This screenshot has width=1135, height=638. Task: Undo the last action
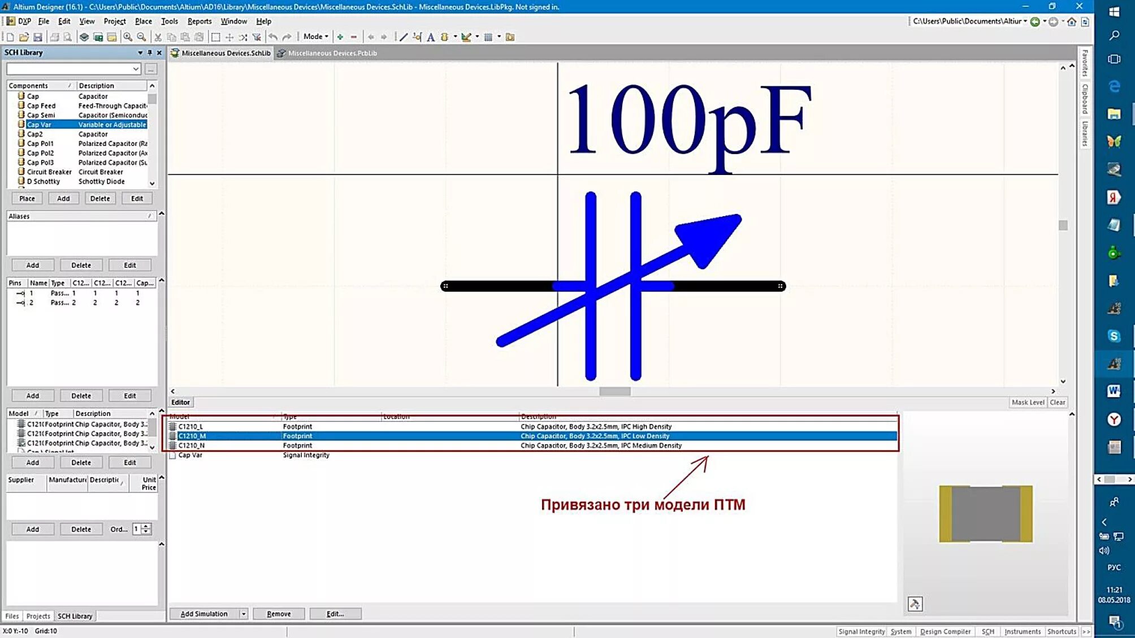(272, 36)
